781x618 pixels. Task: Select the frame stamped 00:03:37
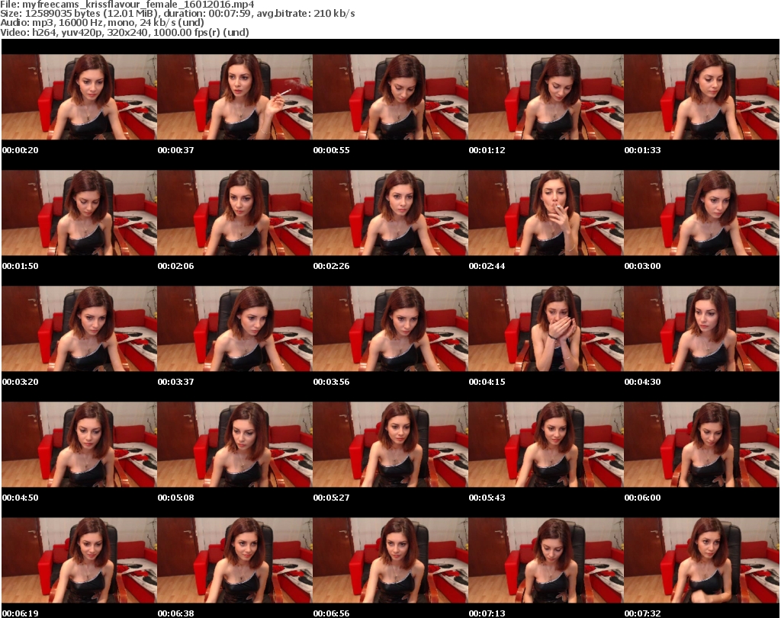(x=235, y=329)
